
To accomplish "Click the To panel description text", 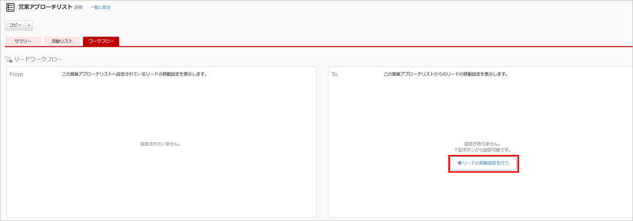I will pos(445,74).
